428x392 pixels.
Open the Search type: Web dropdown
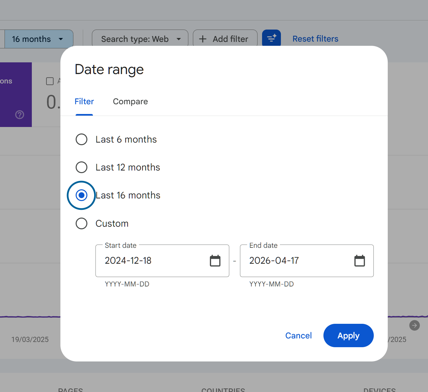click(x=140, y=39)
